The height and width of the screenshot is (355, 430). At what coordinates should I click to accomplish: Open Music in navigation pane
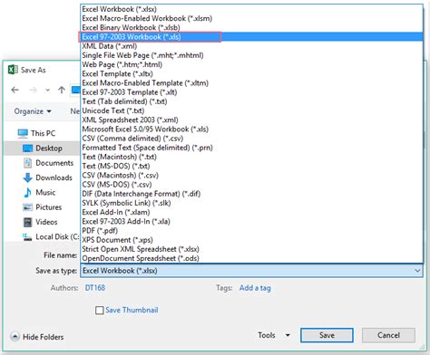(45, 193)
